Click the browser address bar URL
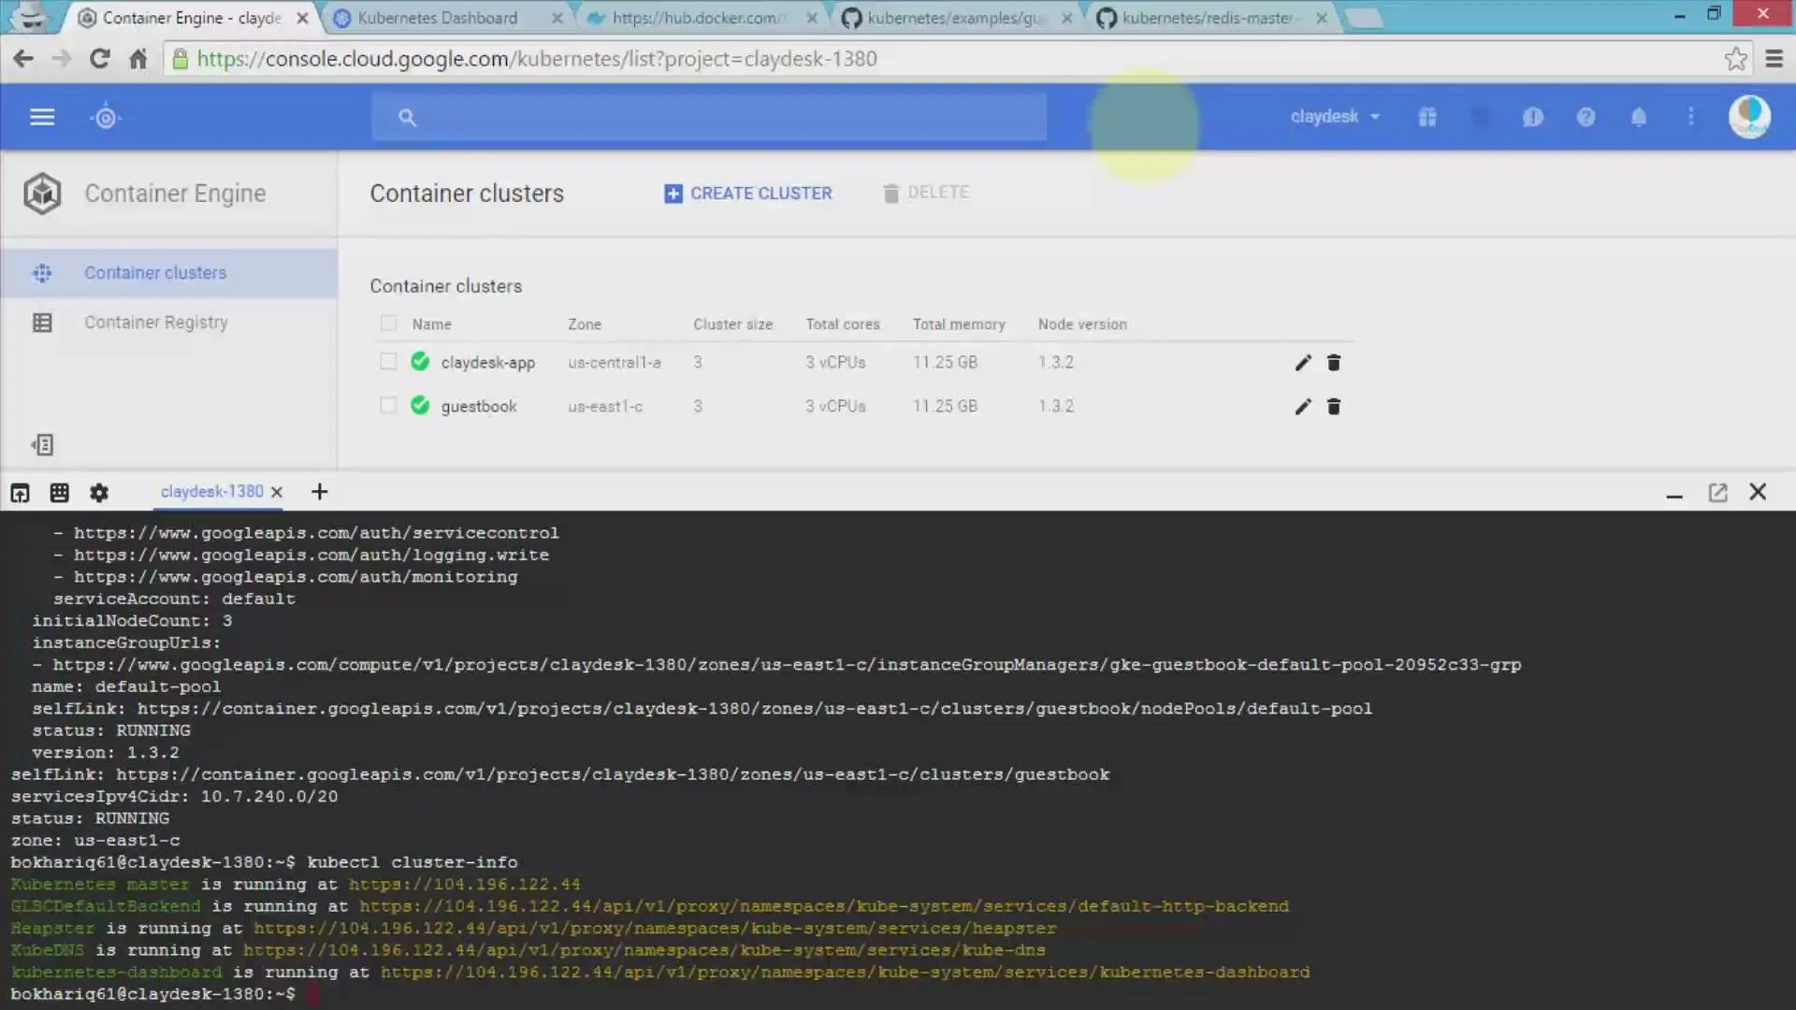This screenshot has height=1010, width=1796. point(537,59)
